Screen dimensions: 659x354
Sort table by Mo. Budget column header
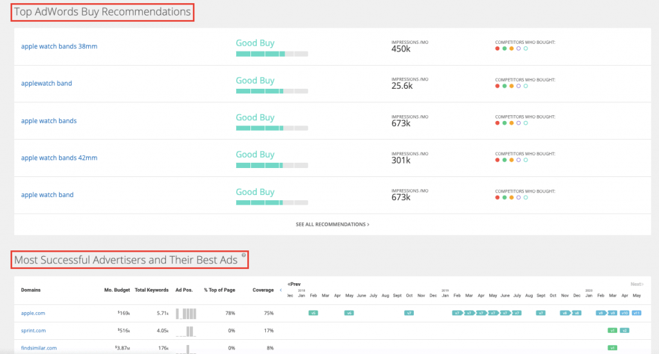coord(116,290)
